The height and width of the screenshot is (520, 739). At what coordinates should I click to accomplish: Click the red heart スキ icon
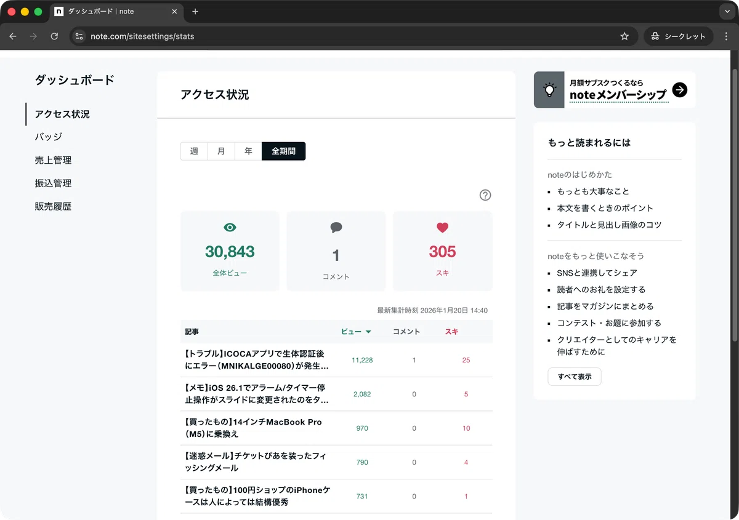442,227
